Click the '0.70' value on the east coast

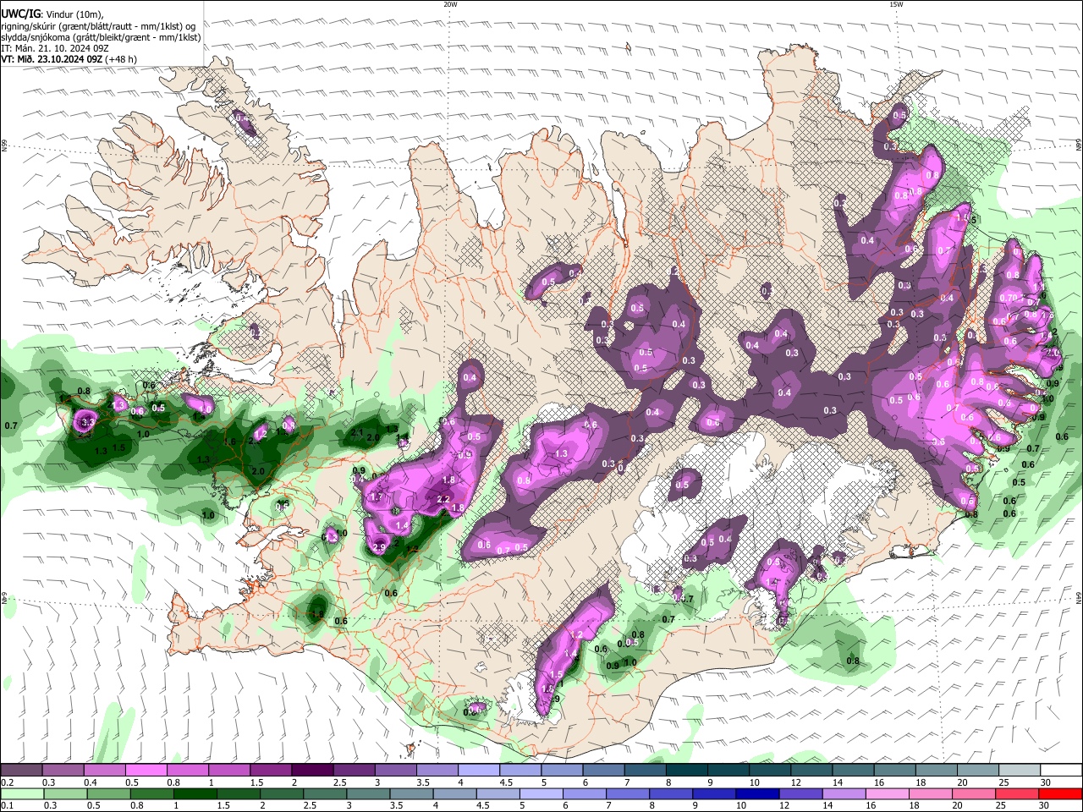(x=1008, y=298)
